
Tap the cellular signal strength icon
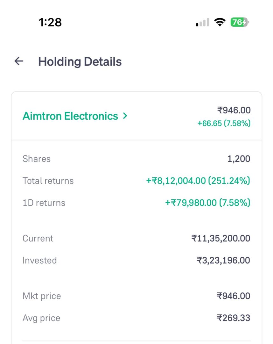202,22
